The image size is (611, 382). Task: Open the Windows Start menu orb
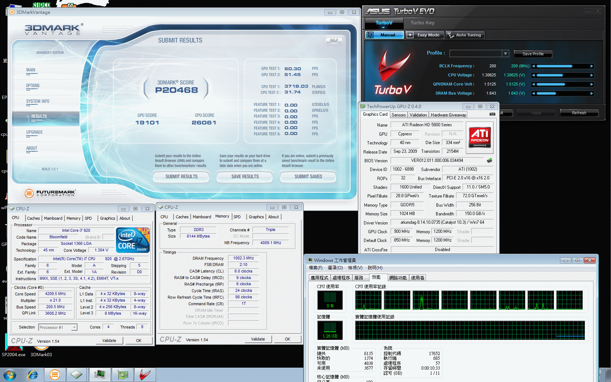(9, 374)
